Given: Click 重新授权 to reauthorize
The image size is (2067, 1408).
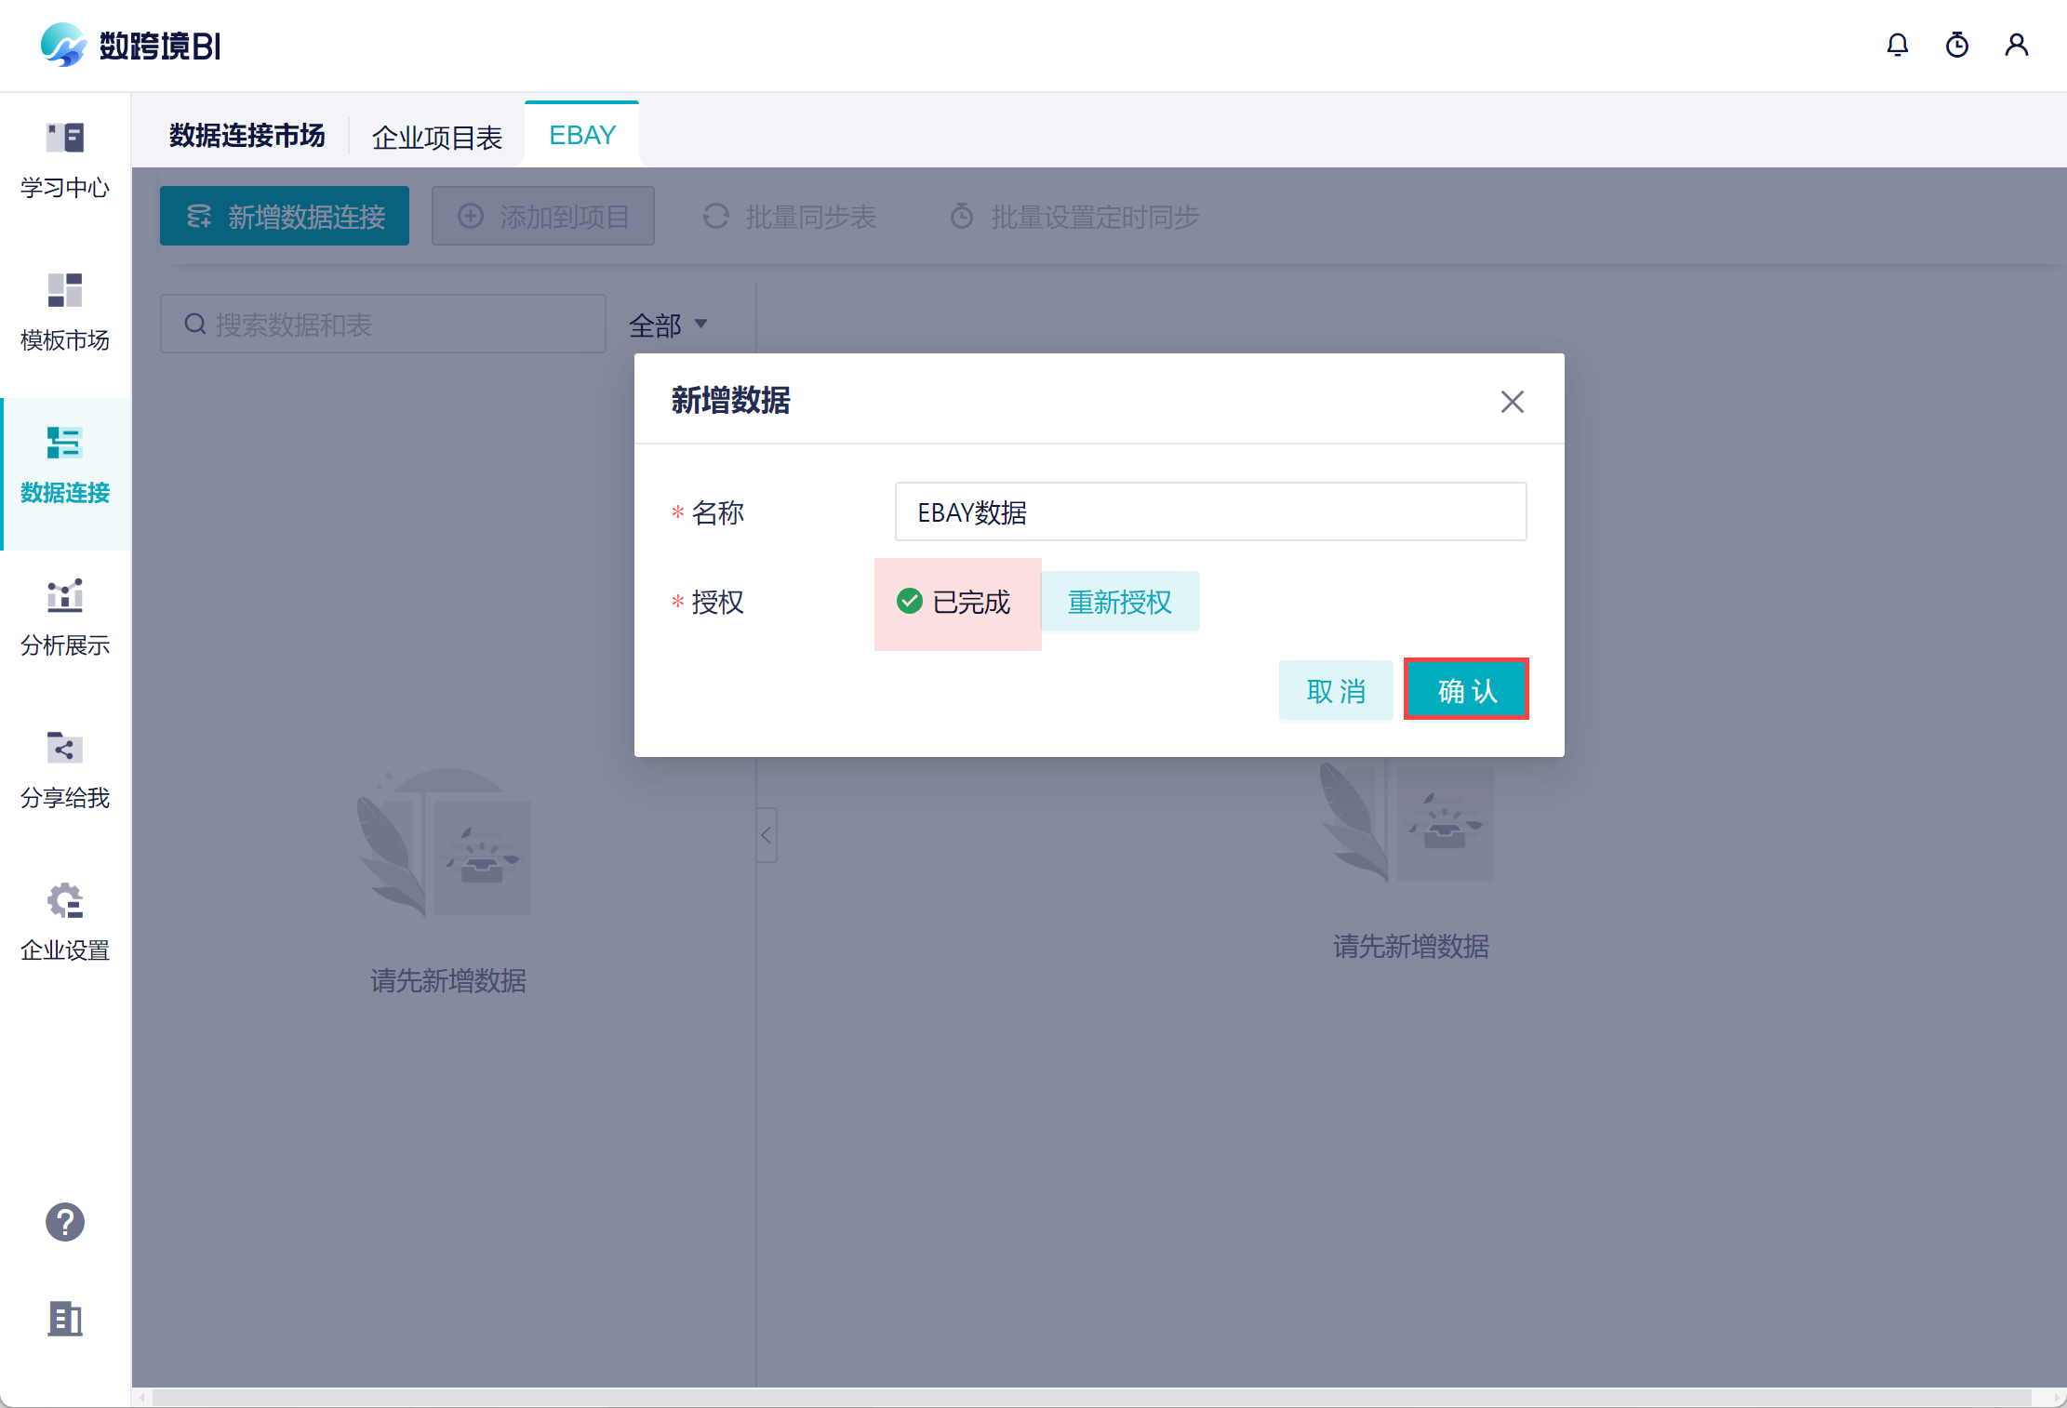Looking at the screenshot, I should [x=1119, y=602].
